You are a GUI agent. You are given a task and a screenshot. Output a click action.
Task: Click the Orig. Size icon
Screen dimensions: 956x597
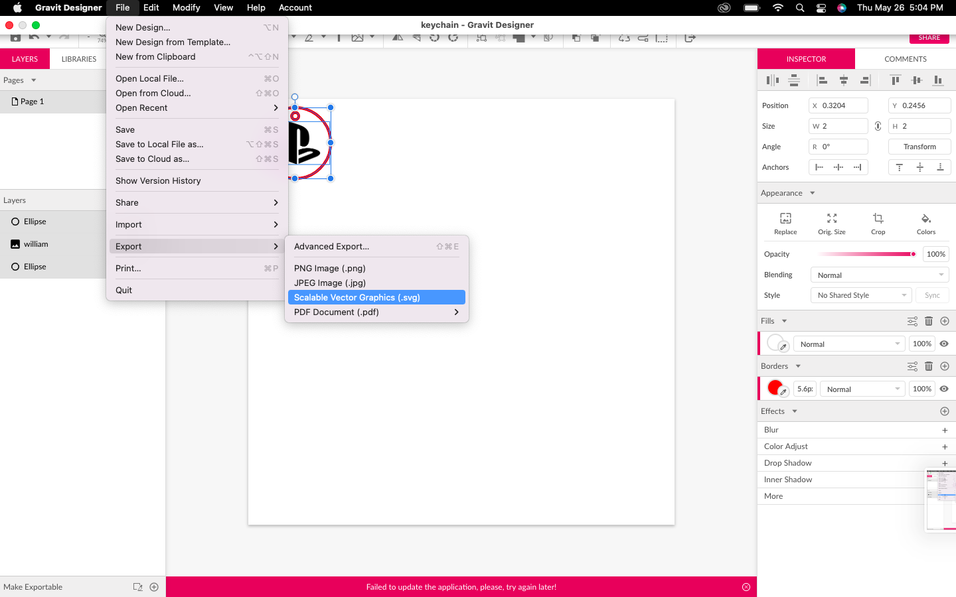(832, 218)
